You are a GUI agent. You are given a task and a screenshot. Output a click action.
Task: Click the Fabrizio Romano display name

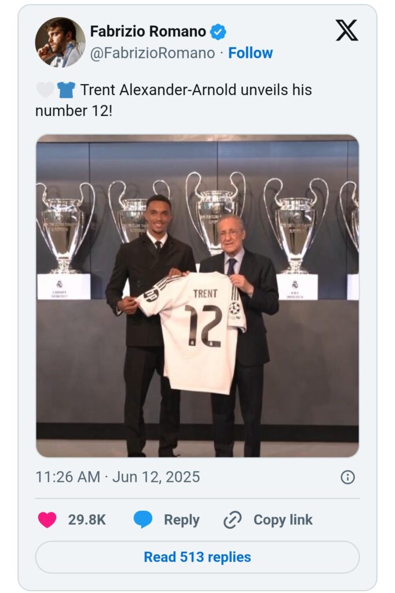coord(148,31)
